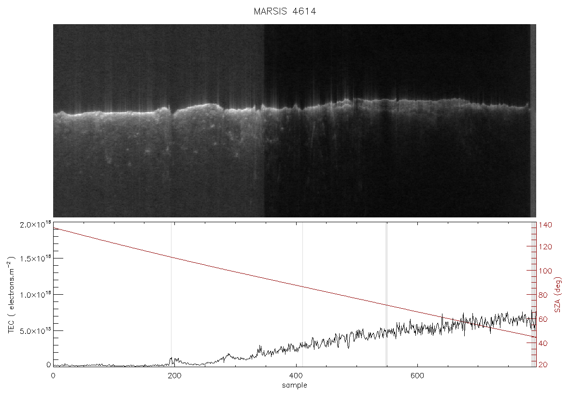The width and height of the screenshot is (570, 401).
Task: Click the 0 tick label on x-axis
Action: coord(54,376)
